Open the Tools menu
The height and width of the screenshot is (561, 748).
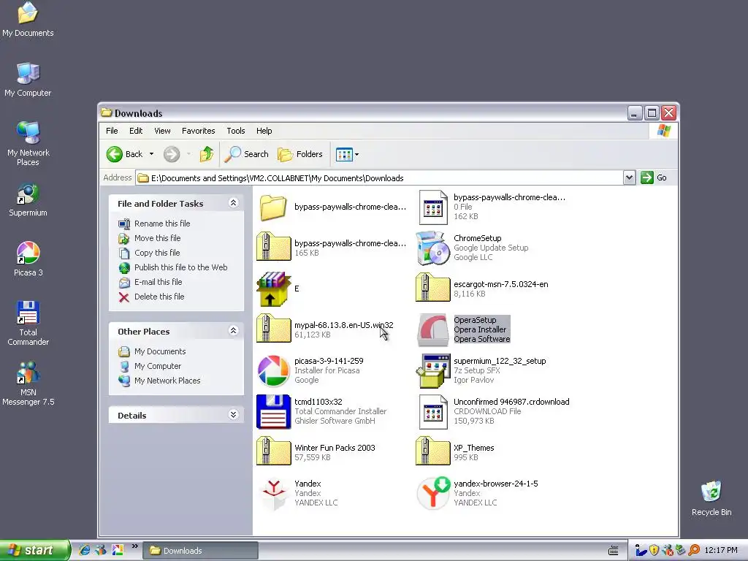pyautogui.click(x=236, y=131)
